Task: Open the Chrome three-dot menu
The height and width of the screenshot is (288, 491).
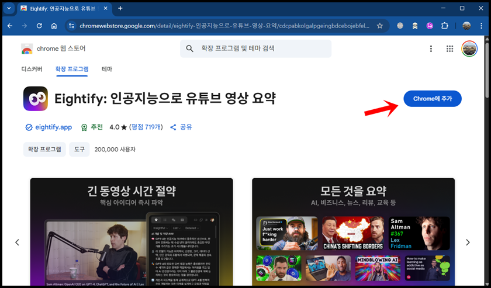Action: [481, 26]
